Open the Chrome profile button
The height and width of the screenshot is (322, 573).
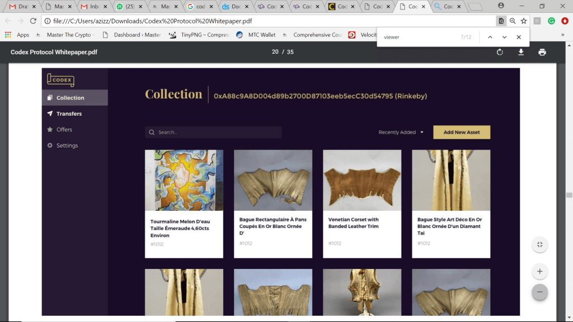pyautogui.click(x=501, y=6)
